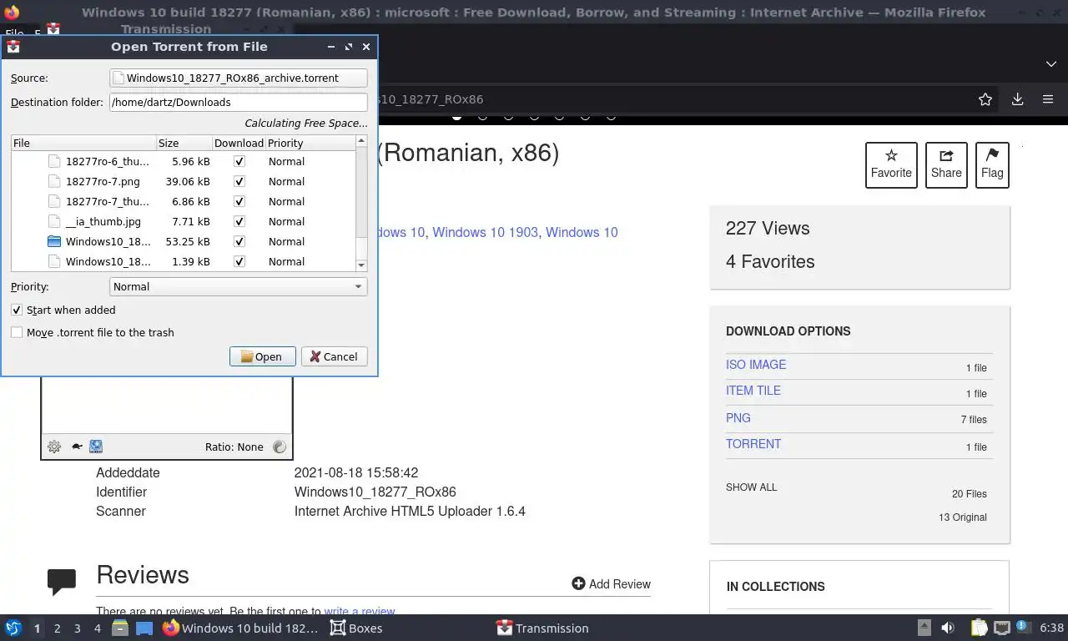Enable Move .torrent file to the trash
Image resolution: width=1068 pixels, height=641 pixels.
[17, 332]
